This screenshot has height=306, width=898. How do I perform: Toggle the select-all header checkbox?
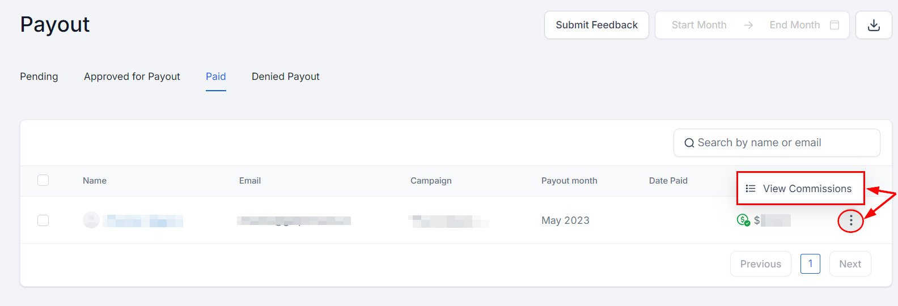click(x=43, y=180)
